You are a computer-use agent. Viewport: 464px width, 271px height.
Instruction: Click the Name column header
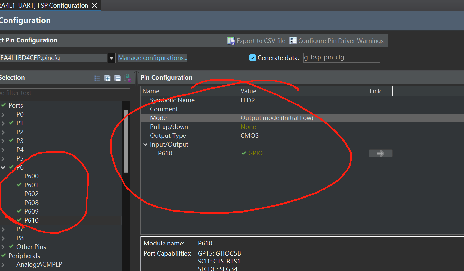pos(190,91)
